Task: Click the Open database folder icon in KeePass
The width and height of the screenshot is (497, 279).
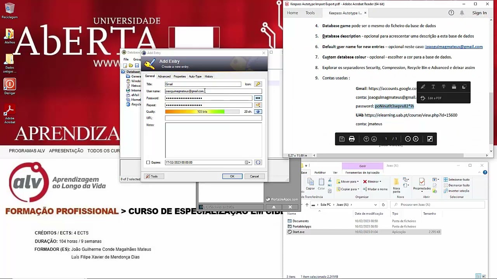Action: [131, 65]
